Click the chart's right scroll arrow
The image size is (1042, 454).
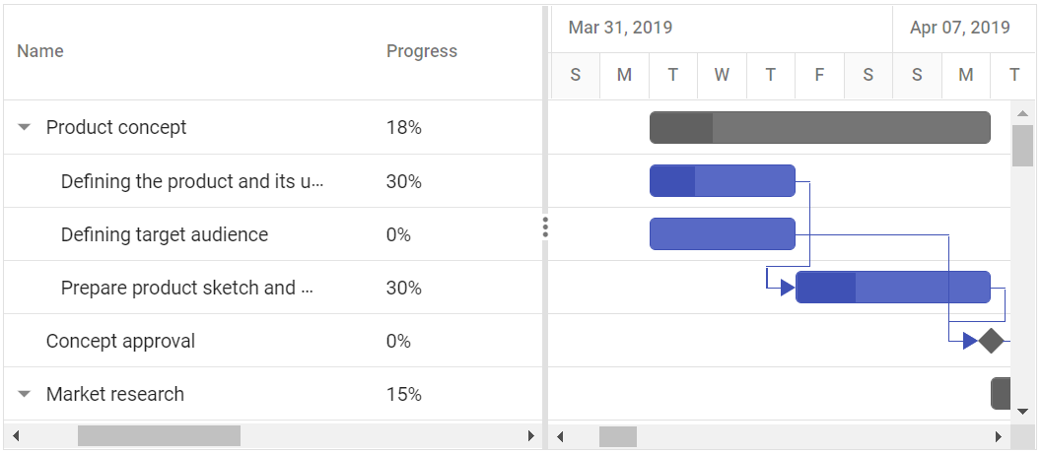click(x=998, y=436)
